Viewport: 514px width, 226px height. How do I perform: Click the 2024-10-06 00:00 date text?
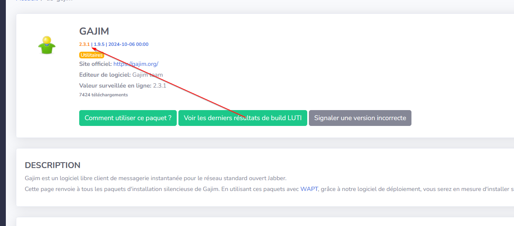(x=128, y=44)
